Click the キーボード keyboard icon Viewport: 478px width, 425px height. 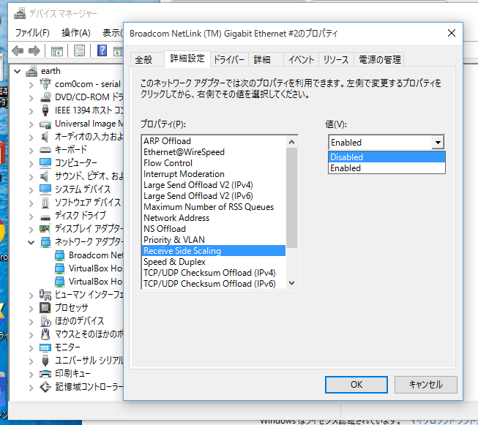(45, 149)
